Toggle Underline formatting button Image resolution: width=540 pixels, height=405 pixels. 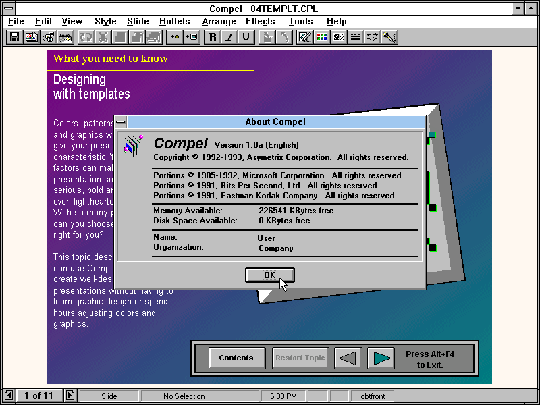point(246,37)
